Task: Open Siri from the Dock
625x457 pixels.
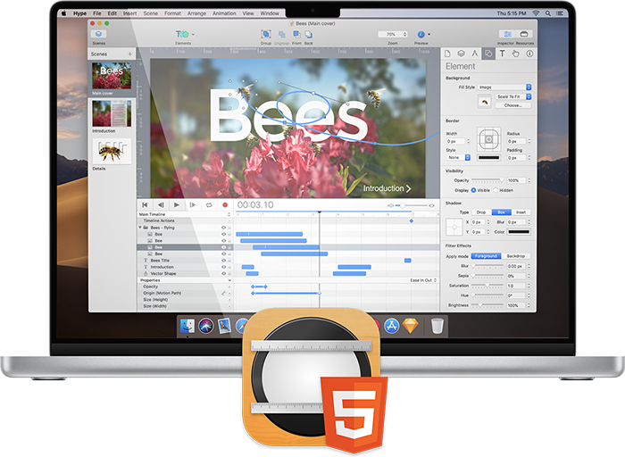Action: pyautogui.click(x=205, y=326)
